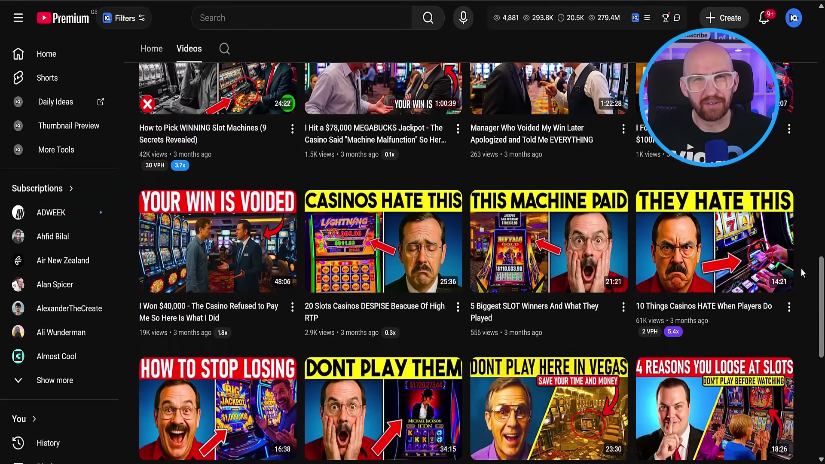Click title 10 Things Casinos HATE
825x464 pixels.
click(x=704, y=306)
